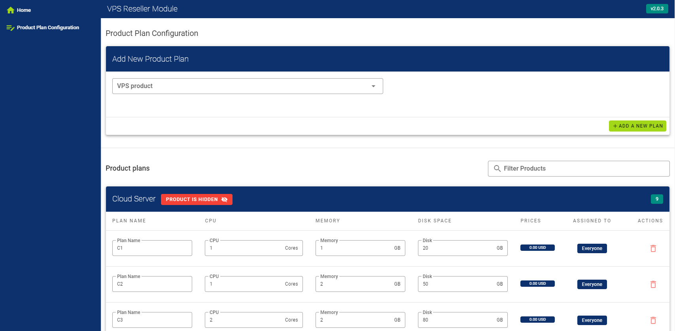Delete the C1 plan via trash icon

click(653, 248)
